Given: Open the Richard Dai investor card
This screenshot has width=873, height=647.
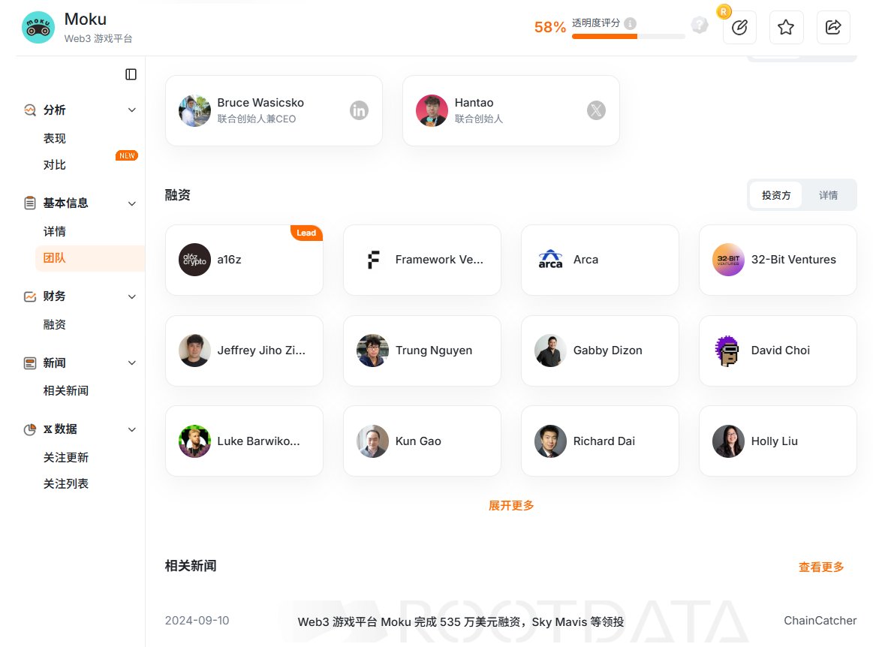Looking at the screenshot, I should tap(601, 441).
